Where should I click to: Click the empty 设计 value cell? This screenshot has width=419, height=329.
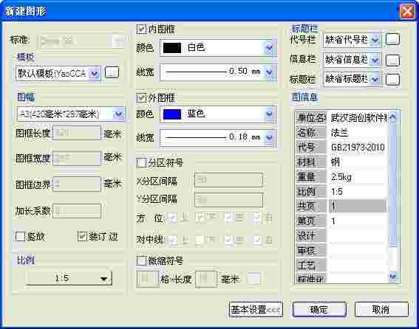pyautogui.click(x=358, y=235)
